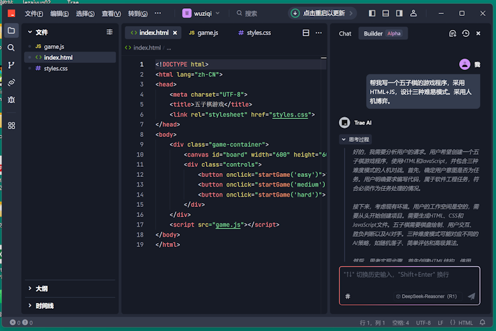Select styles.css in the file tree
This screenshot has height=331, width=496.
tap(70, 68)
